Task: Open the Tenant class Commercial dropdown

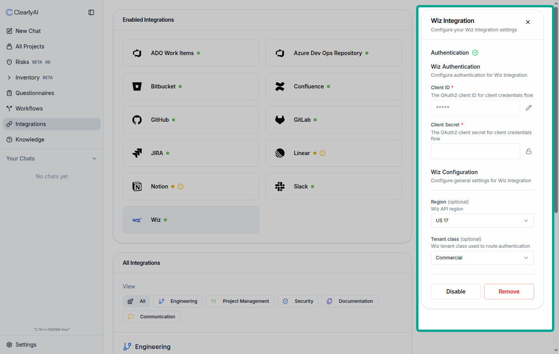Action: (483, 258)
